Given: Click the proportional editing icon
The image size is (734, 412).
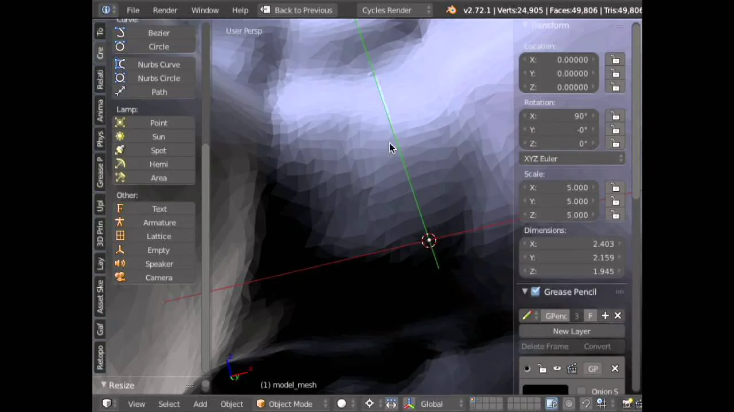Looking at the screenshot, I should click(x=569, y=404).
